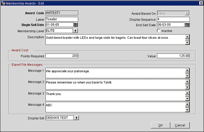
Task: Click Message 2 scroll up arrow
Action: click(187, 82)
